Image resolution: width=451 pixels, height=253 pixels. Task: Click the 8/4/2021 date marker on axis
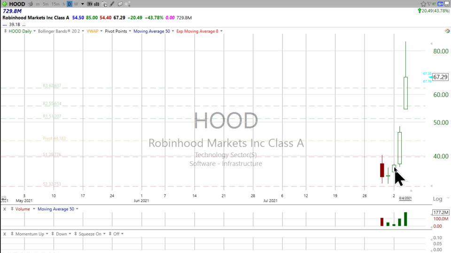(405, 199)
